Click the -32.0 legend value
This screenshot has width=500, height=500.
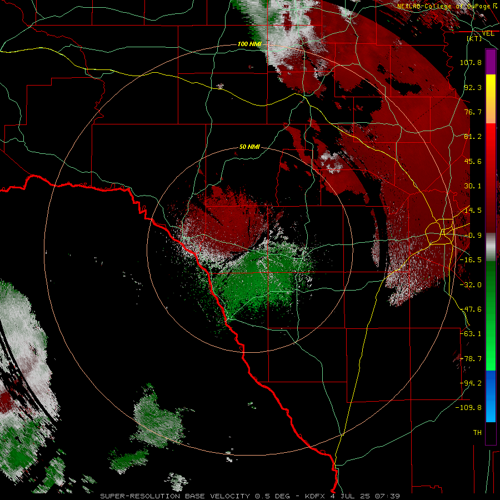[471, 285]
